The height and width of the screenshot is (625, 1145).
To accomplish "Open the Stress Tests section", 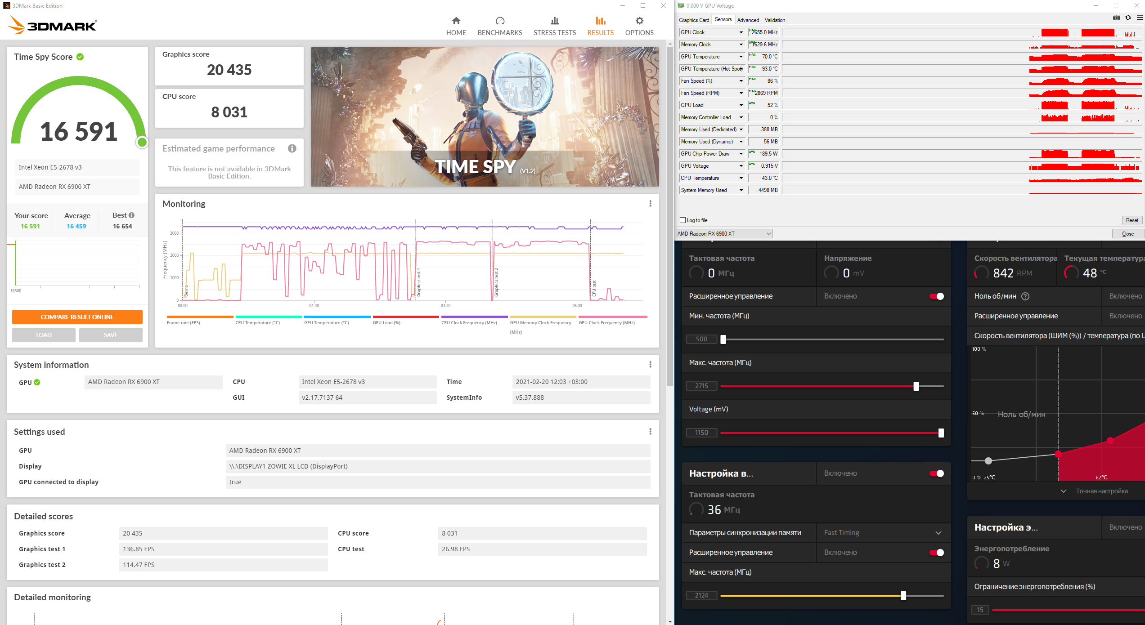I will click(554, 26).
